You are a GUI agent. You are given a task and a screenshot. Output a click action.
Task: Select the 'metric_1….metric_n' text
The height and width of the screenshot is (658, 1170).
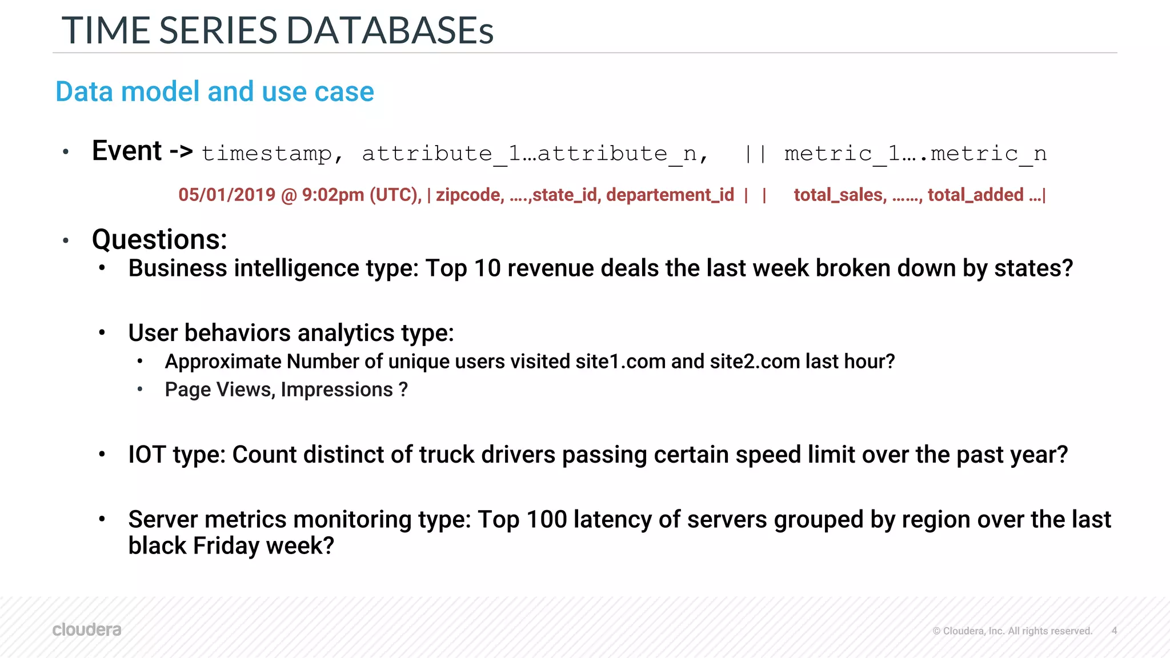[916, 154]
